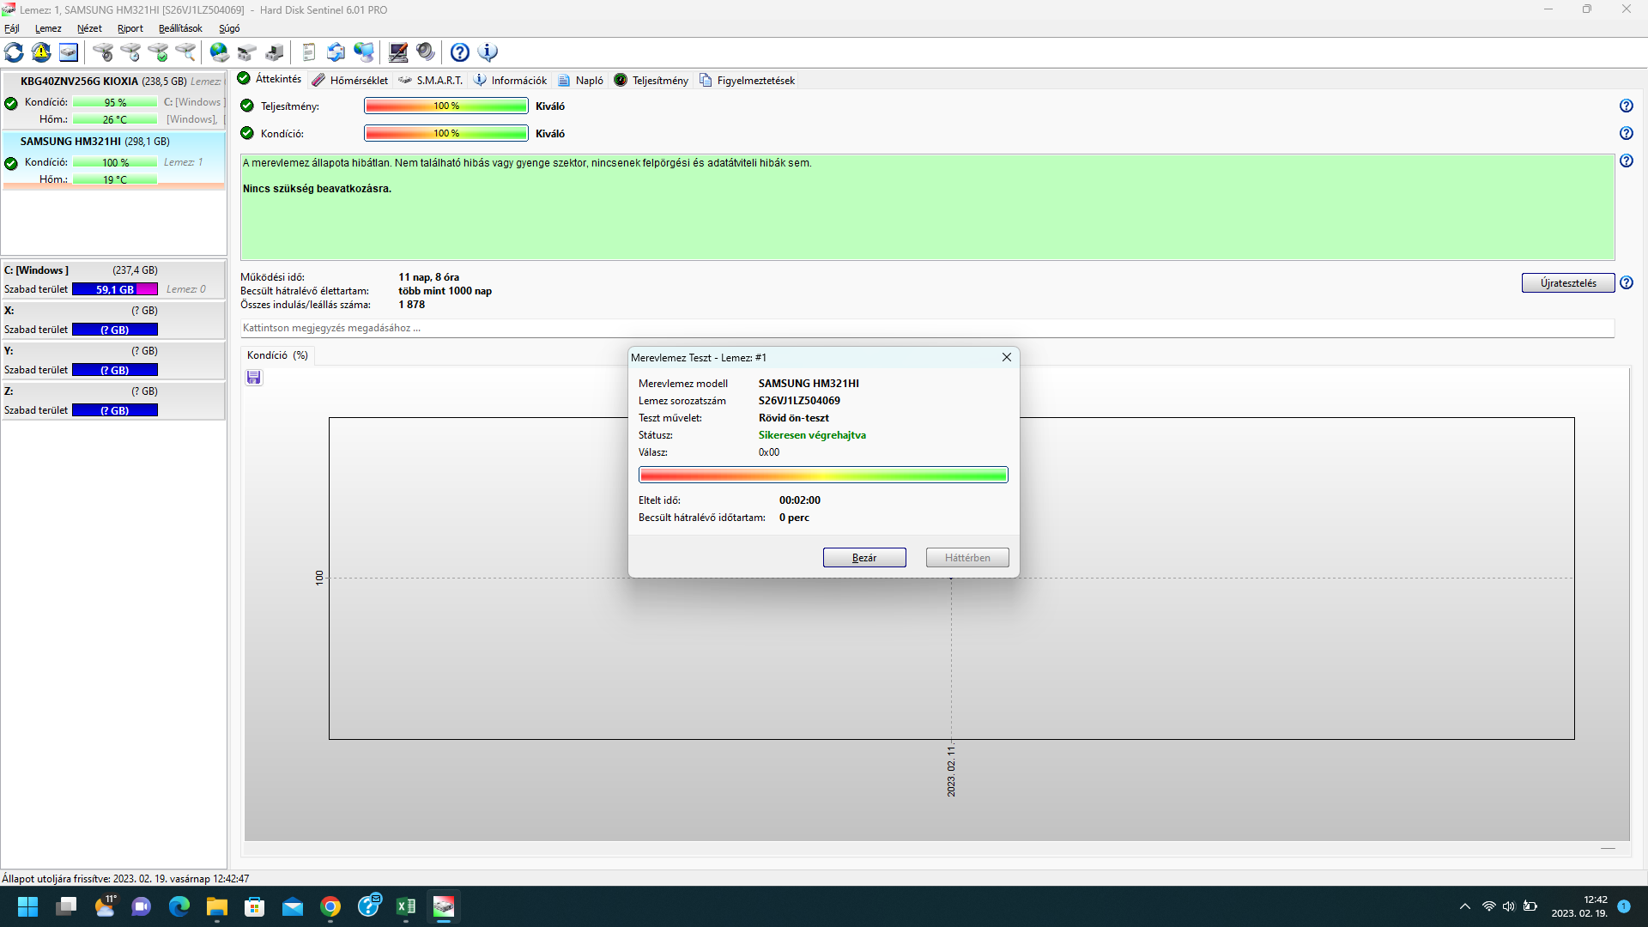This screenshot has height=927, width=1648.
Task: Click the speaker acoustic icon in toolbar
Action: [426, 52]
